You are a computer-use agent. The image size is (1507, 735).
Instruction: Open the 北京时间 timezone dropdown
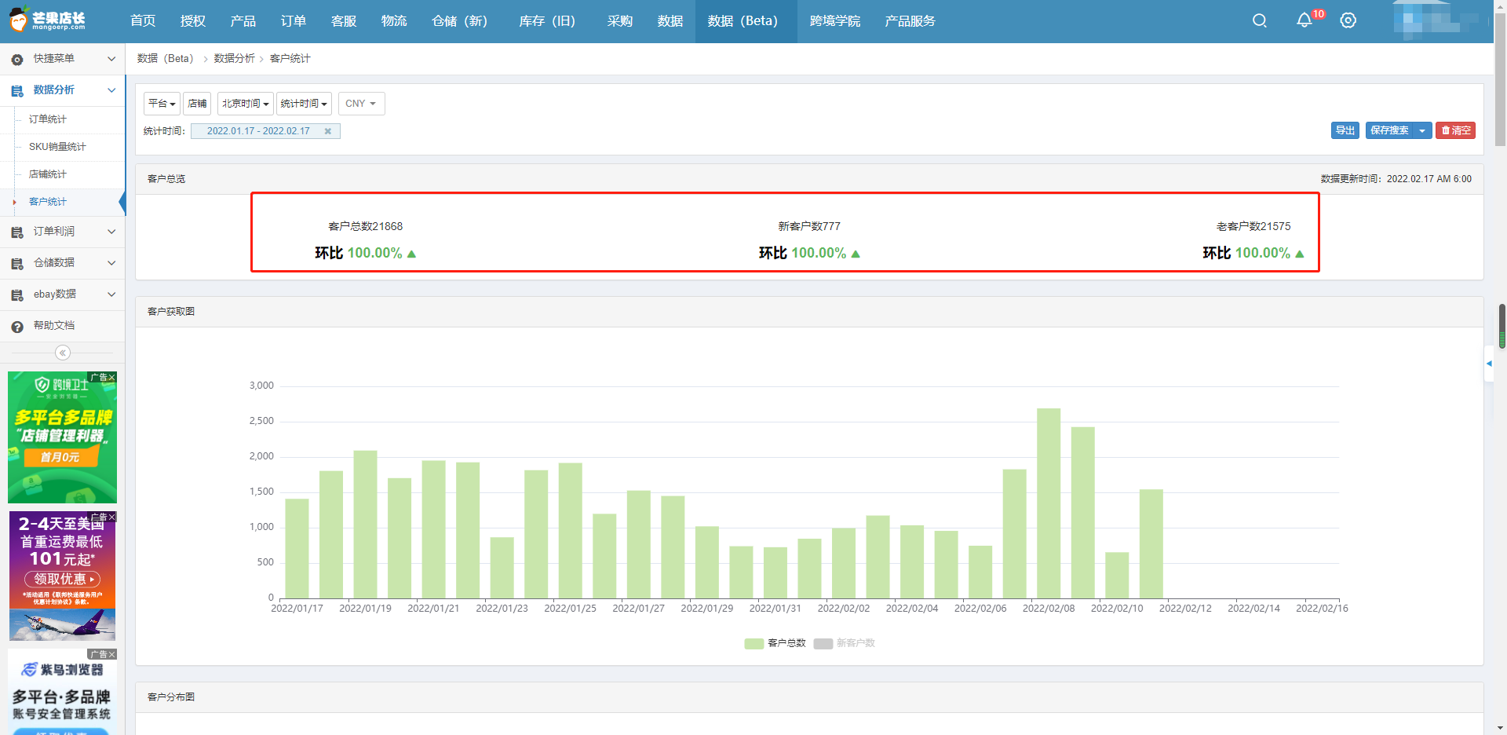pyautogui.click(x=245, y=104)
